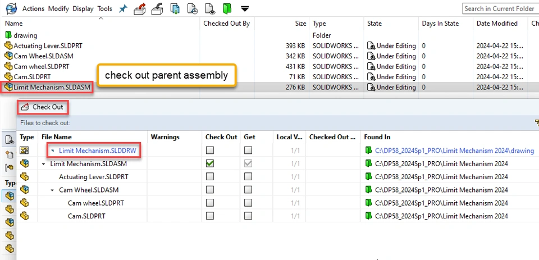Collapse the Limit Mechanism.SLDASM tree node in dialog
Image resolution: width=539 pixels, height=260 pixels.
pos(44,164)
